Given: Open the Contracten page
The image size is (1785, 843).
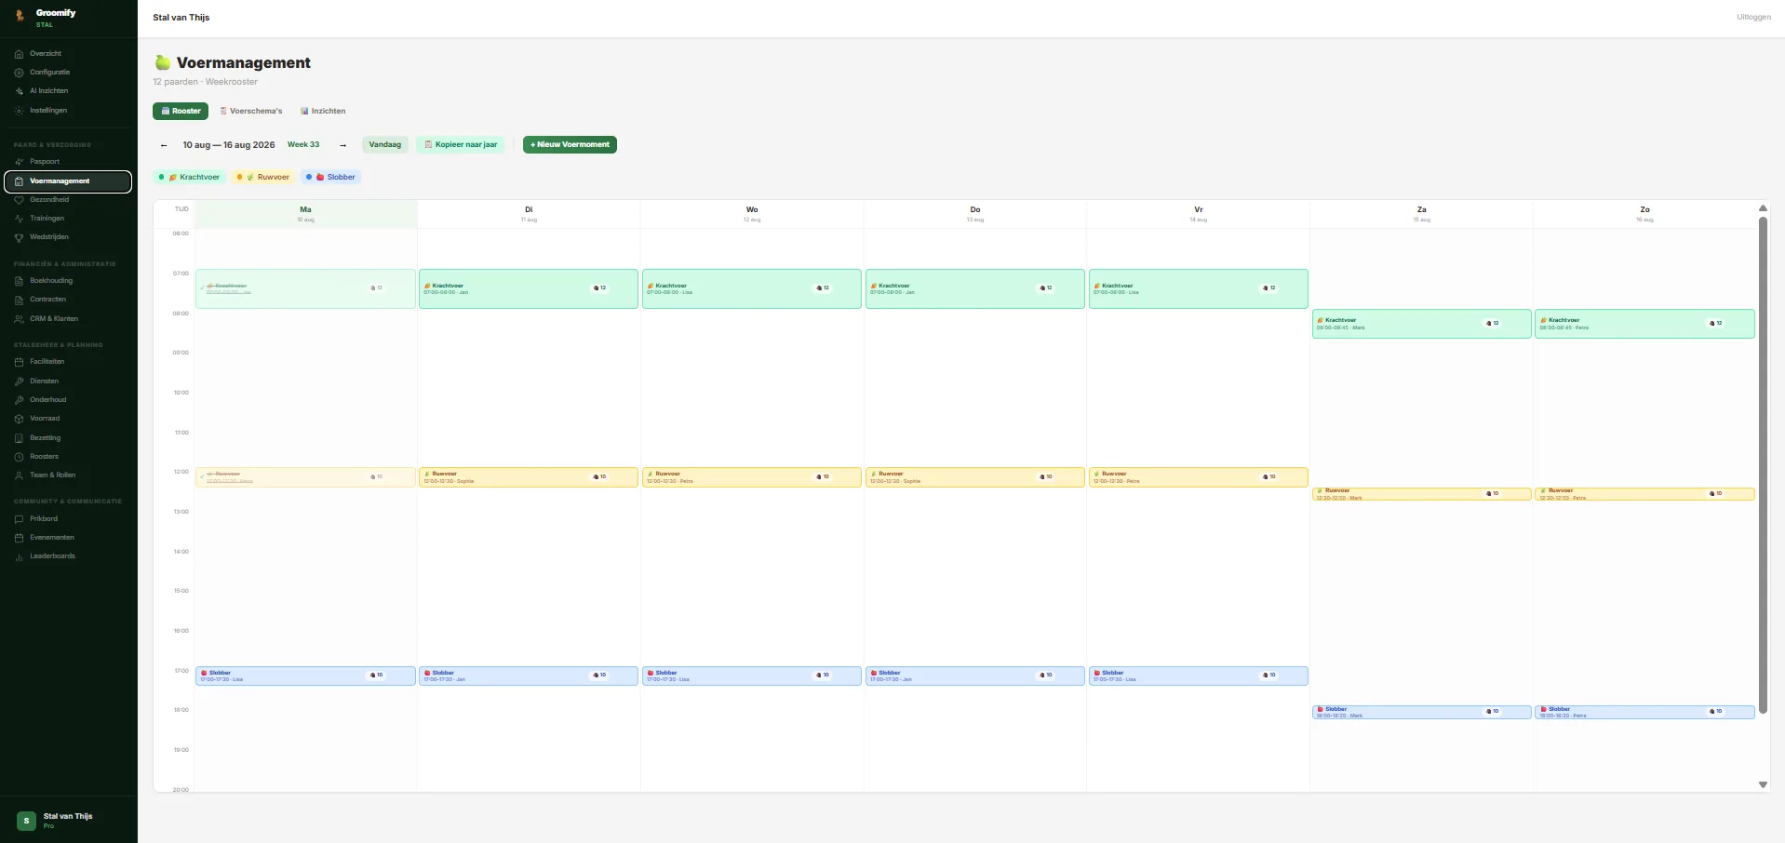Looking at the screenshot, I should click(69, 300).
